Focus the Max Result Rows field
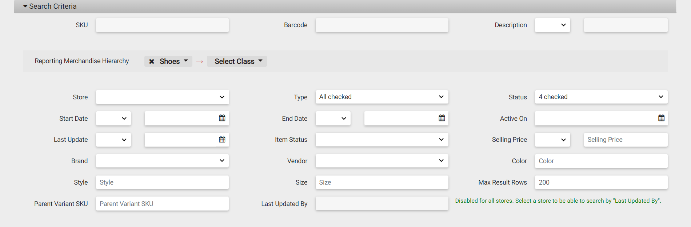This screenshot has width=691, height=227. click(601, 182)
